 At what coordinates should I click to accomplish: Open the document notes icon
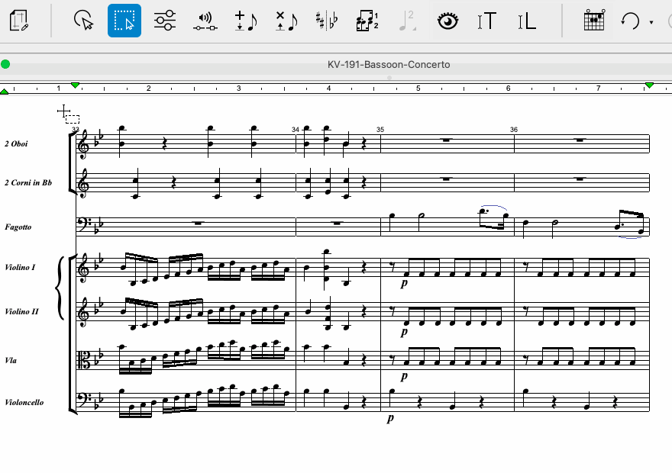click(20, 21)
